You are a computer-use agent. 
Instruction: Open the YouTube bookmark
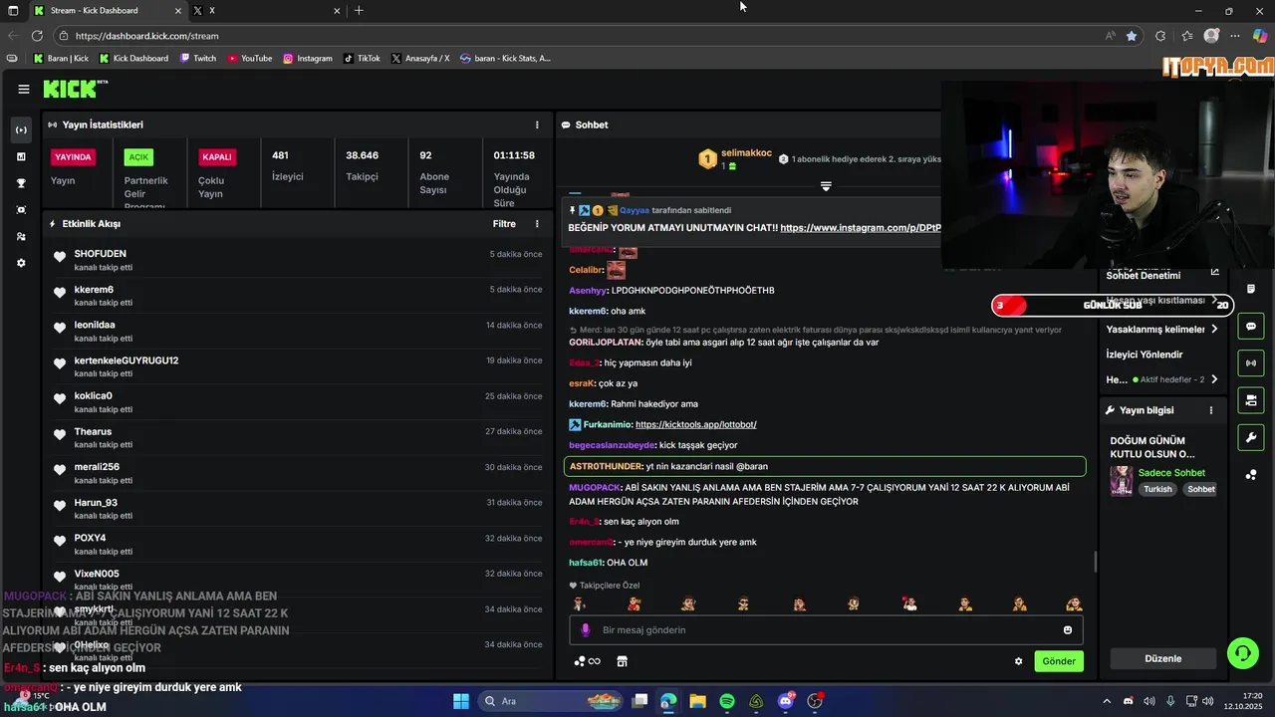point(249,59)
